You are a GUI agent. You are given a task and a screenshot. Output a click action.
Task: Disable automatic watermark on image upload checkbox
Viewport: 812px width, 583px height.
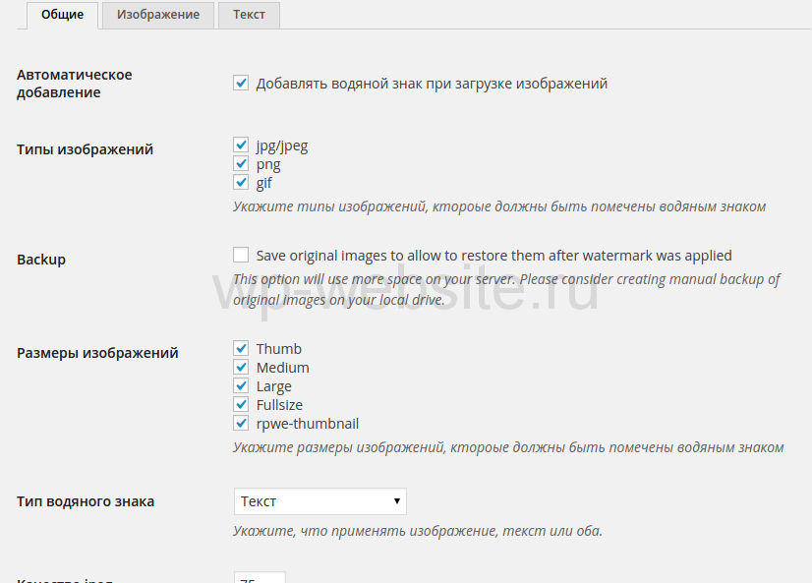(x=241, y=84)
